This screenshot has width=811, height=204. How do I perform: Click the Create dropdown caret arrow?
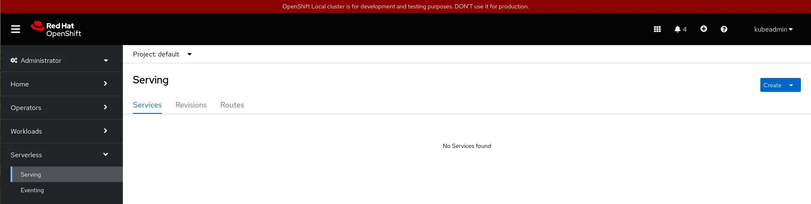point(791,85)
